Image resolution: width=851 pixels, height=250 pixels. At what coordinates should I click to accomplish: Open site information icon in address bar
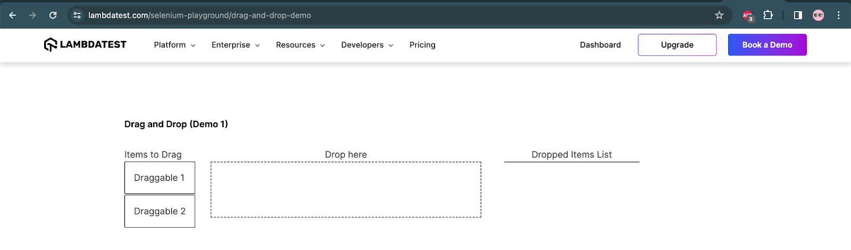[77, 15]
